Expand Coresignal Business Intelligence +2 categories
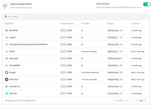 [x=115, y=45]
